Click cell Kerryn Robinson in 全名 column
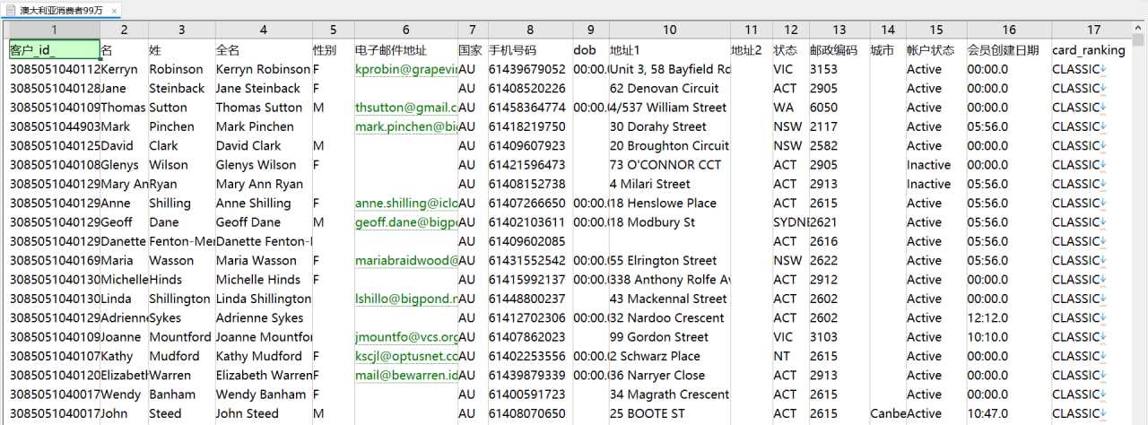The width and height of the screenshot is (1148, 425). point(263,69)
